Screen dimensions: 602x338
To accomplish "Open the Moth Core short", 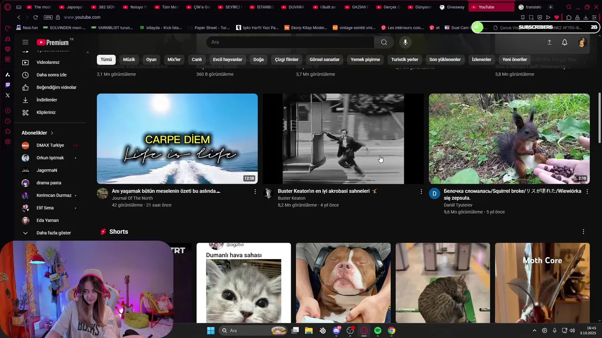I will (x=542, y=283).
